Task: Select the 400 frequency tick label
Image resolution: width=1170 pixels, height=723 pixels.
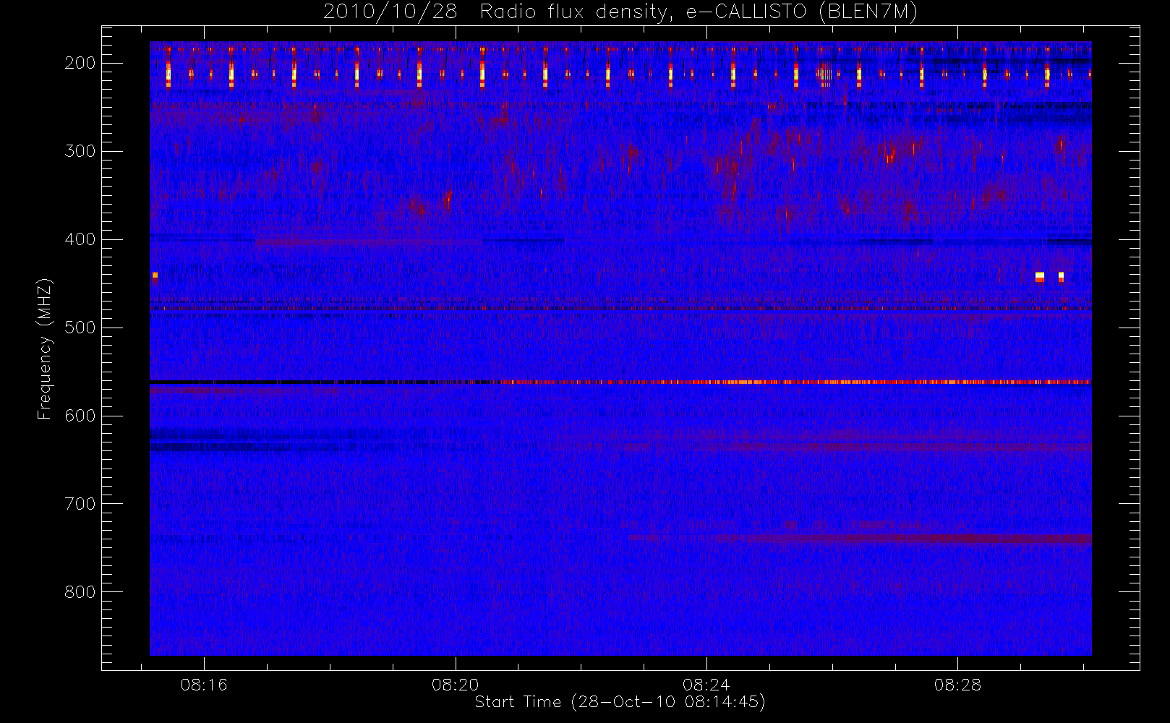Action: [x=80, y=239]
